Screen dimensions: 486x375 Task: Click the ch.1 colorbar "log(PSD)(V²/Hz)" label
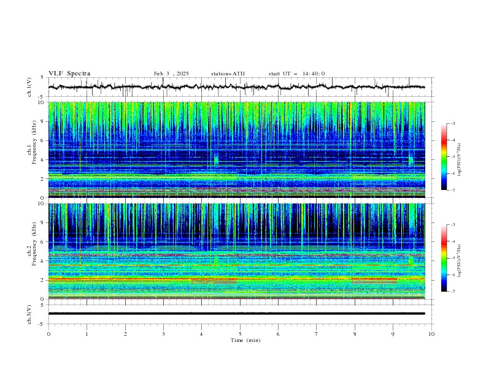(x=459, y=160)
